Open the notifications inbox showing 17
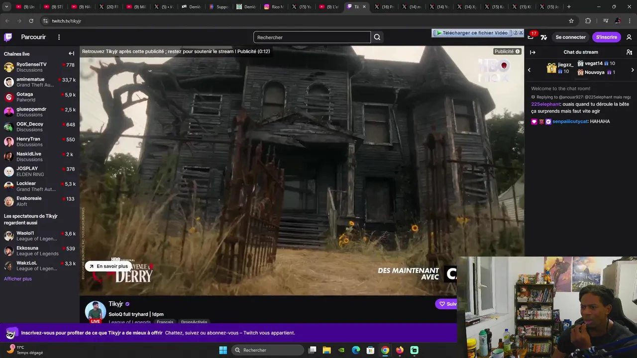 [531, 37]
